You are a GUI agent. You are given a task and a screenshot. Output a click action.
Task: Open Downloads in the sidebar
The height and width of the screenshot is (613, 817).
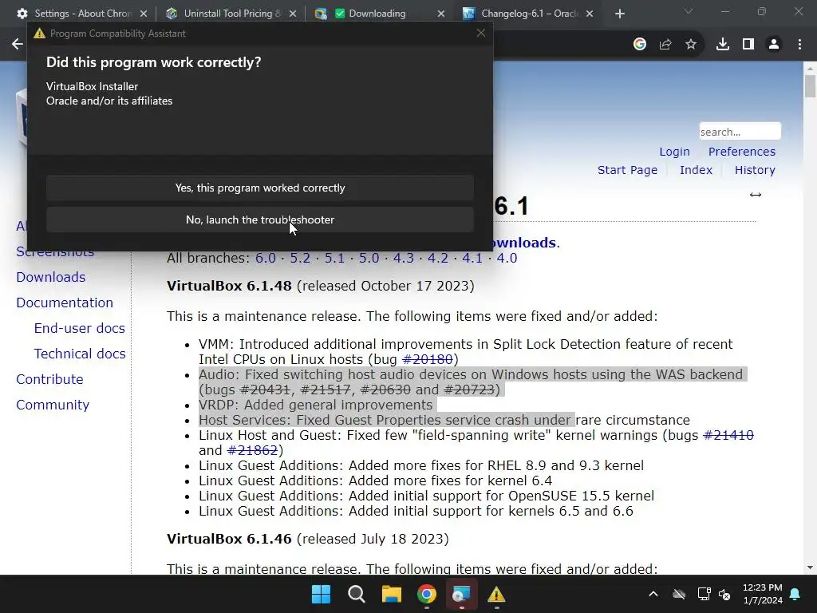click(50, 277)
